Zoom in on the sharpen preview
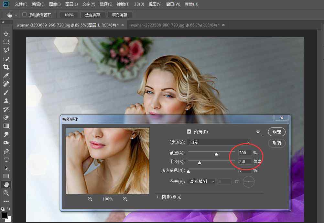The height and width of the screenshot is (223, 324). click(125, 199)
